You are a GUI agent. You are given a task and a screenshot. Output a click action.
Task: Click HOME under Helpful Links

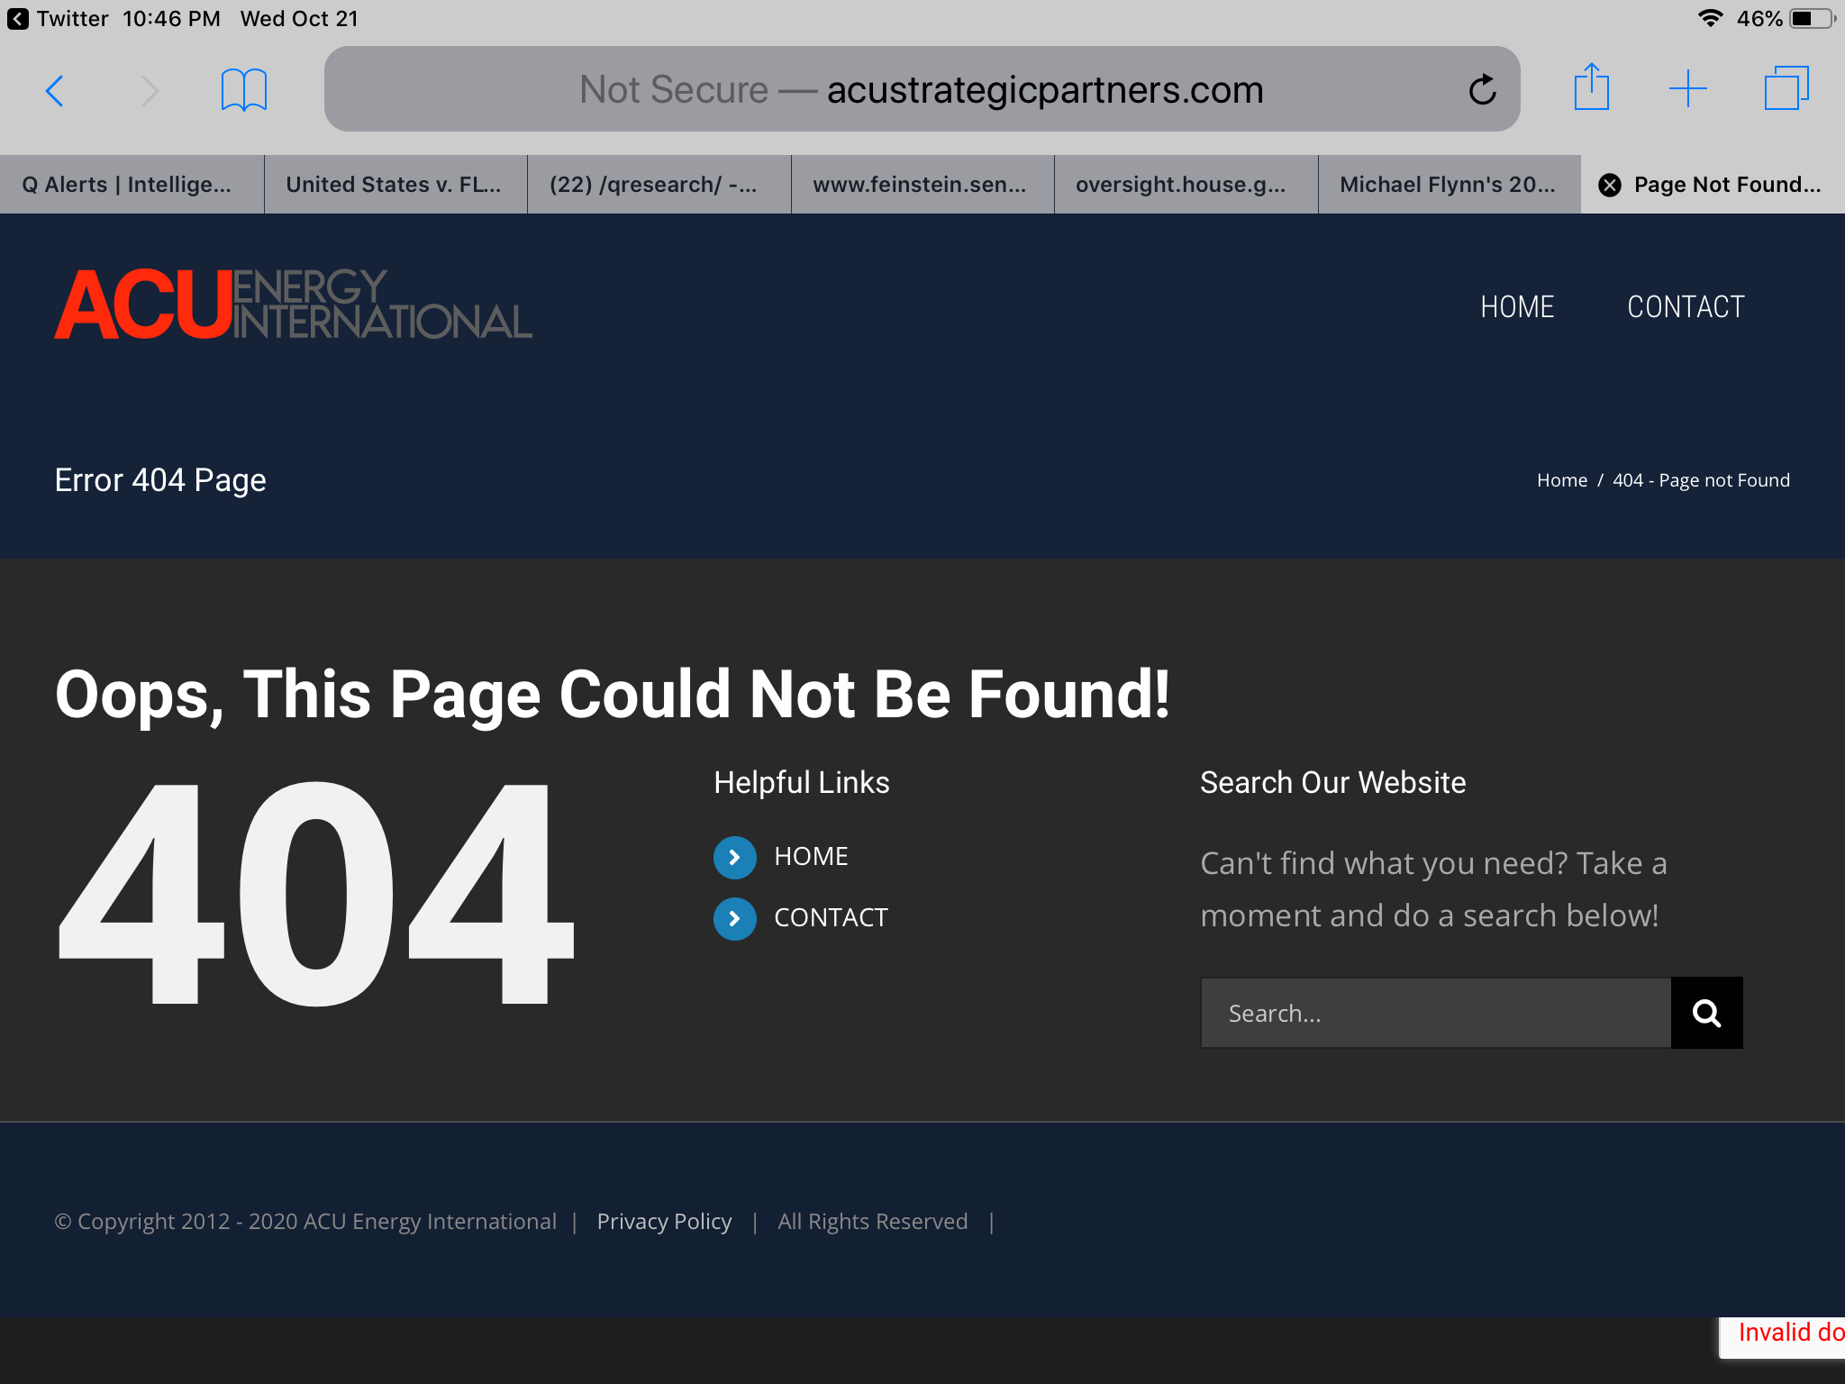pos(811,856)
